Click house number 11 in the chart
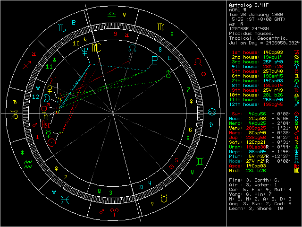Screen dimensions: 302x227 (x=49, y=67)
